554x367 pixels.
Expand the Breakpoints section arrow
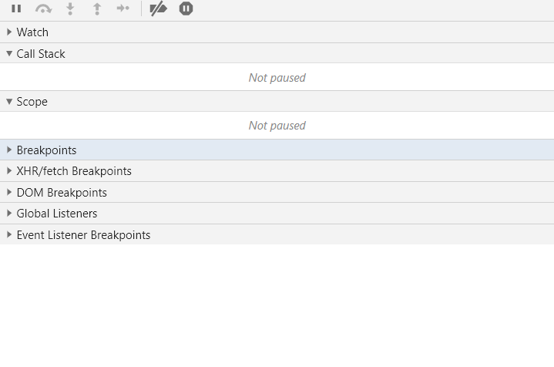pos(9,150)
